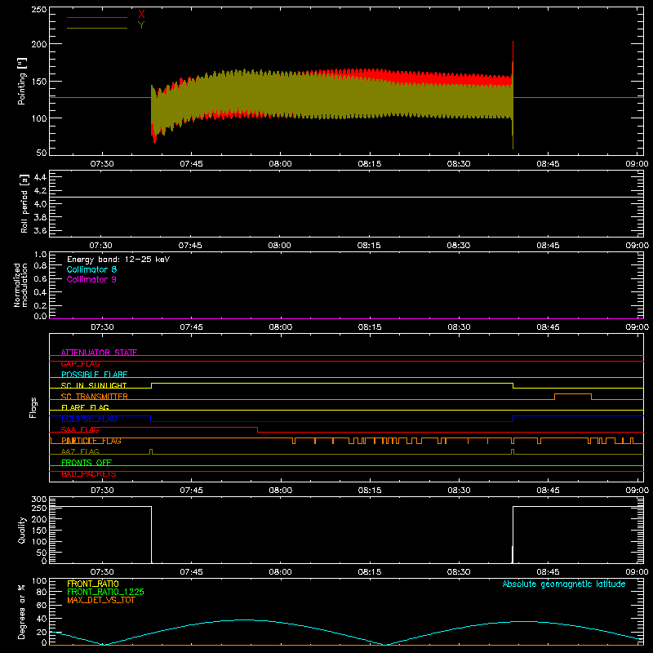Click the POSSIBLE_FLARE flag label
Screen dimensions: 653x653
tap(94, 375)
